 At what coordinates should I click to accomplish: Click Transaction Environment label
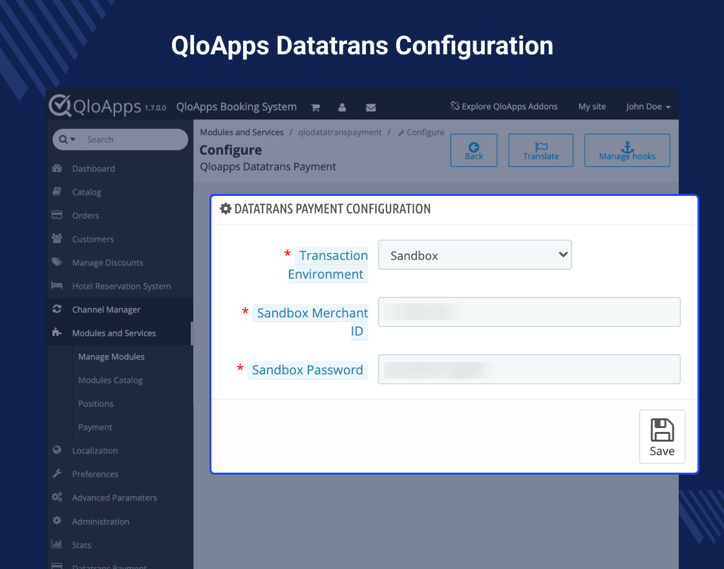328,264
